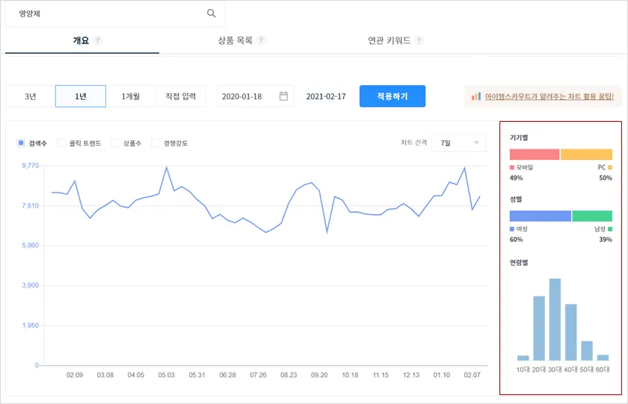
Task: Select the 3년 period option
Action: tap(30, 96)
